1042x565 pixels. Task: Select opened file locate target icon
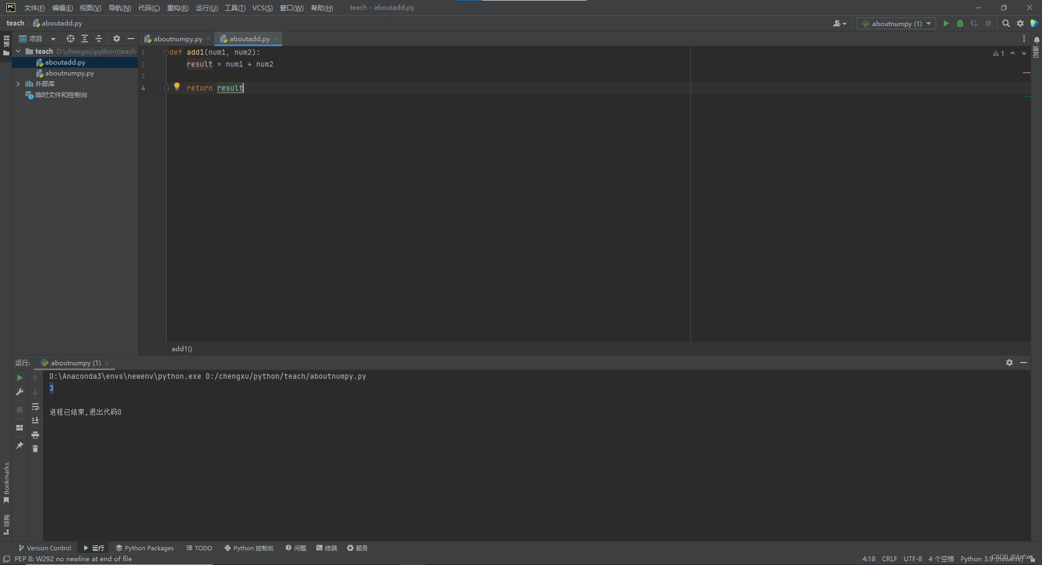pyautogui.click(x=71, y=39)
